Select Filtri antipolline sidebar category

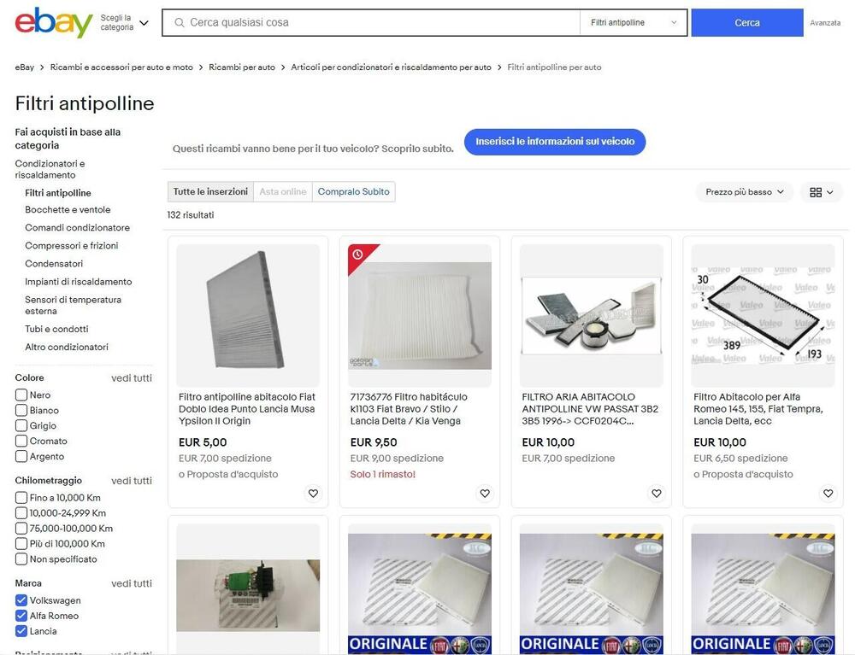click(58, 193)
